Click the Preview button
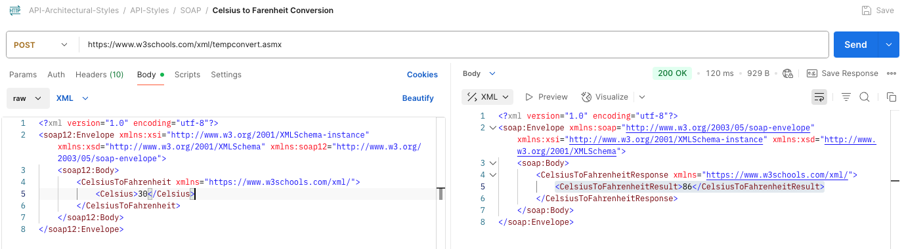 (546, 97)
